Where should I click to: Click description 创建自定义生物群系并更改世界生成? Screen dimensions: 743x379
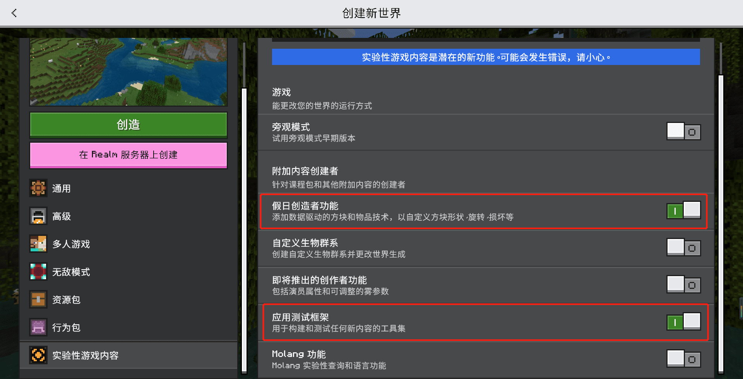pos(339,254)
